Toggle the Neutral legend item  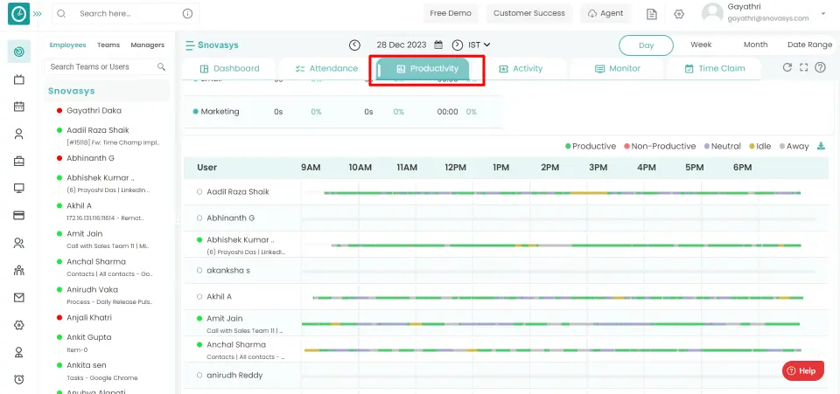click(723, 147)
